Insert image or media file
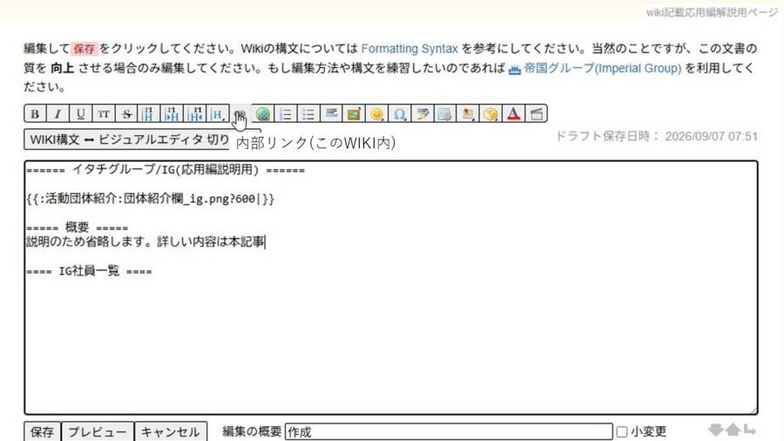Screen dimensions: 784x441 (x=354, y=114)
